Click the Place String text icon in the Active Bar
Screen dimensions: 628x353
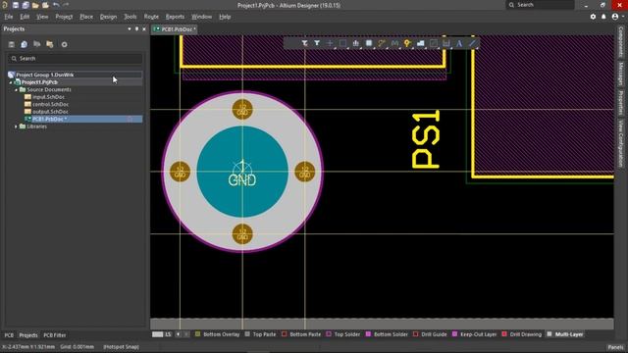459,43
